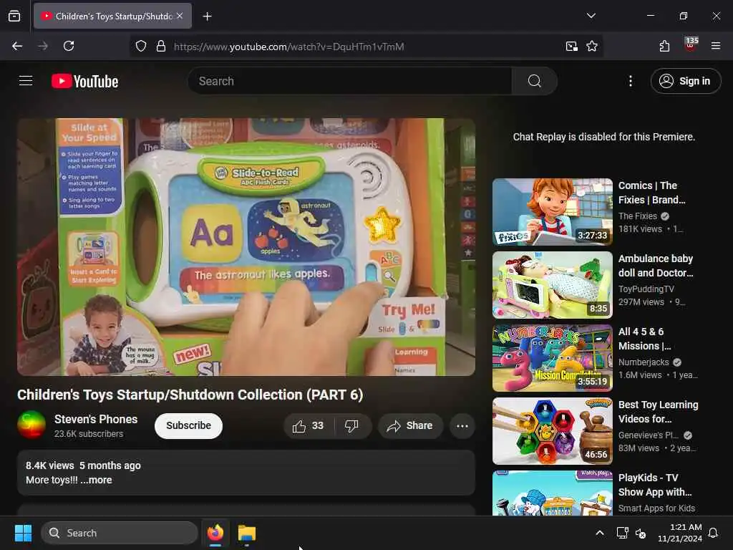This screenshot has height=550, width=733.
Task: Open Steven's Phones channel avatar
Action: [31, 425]
